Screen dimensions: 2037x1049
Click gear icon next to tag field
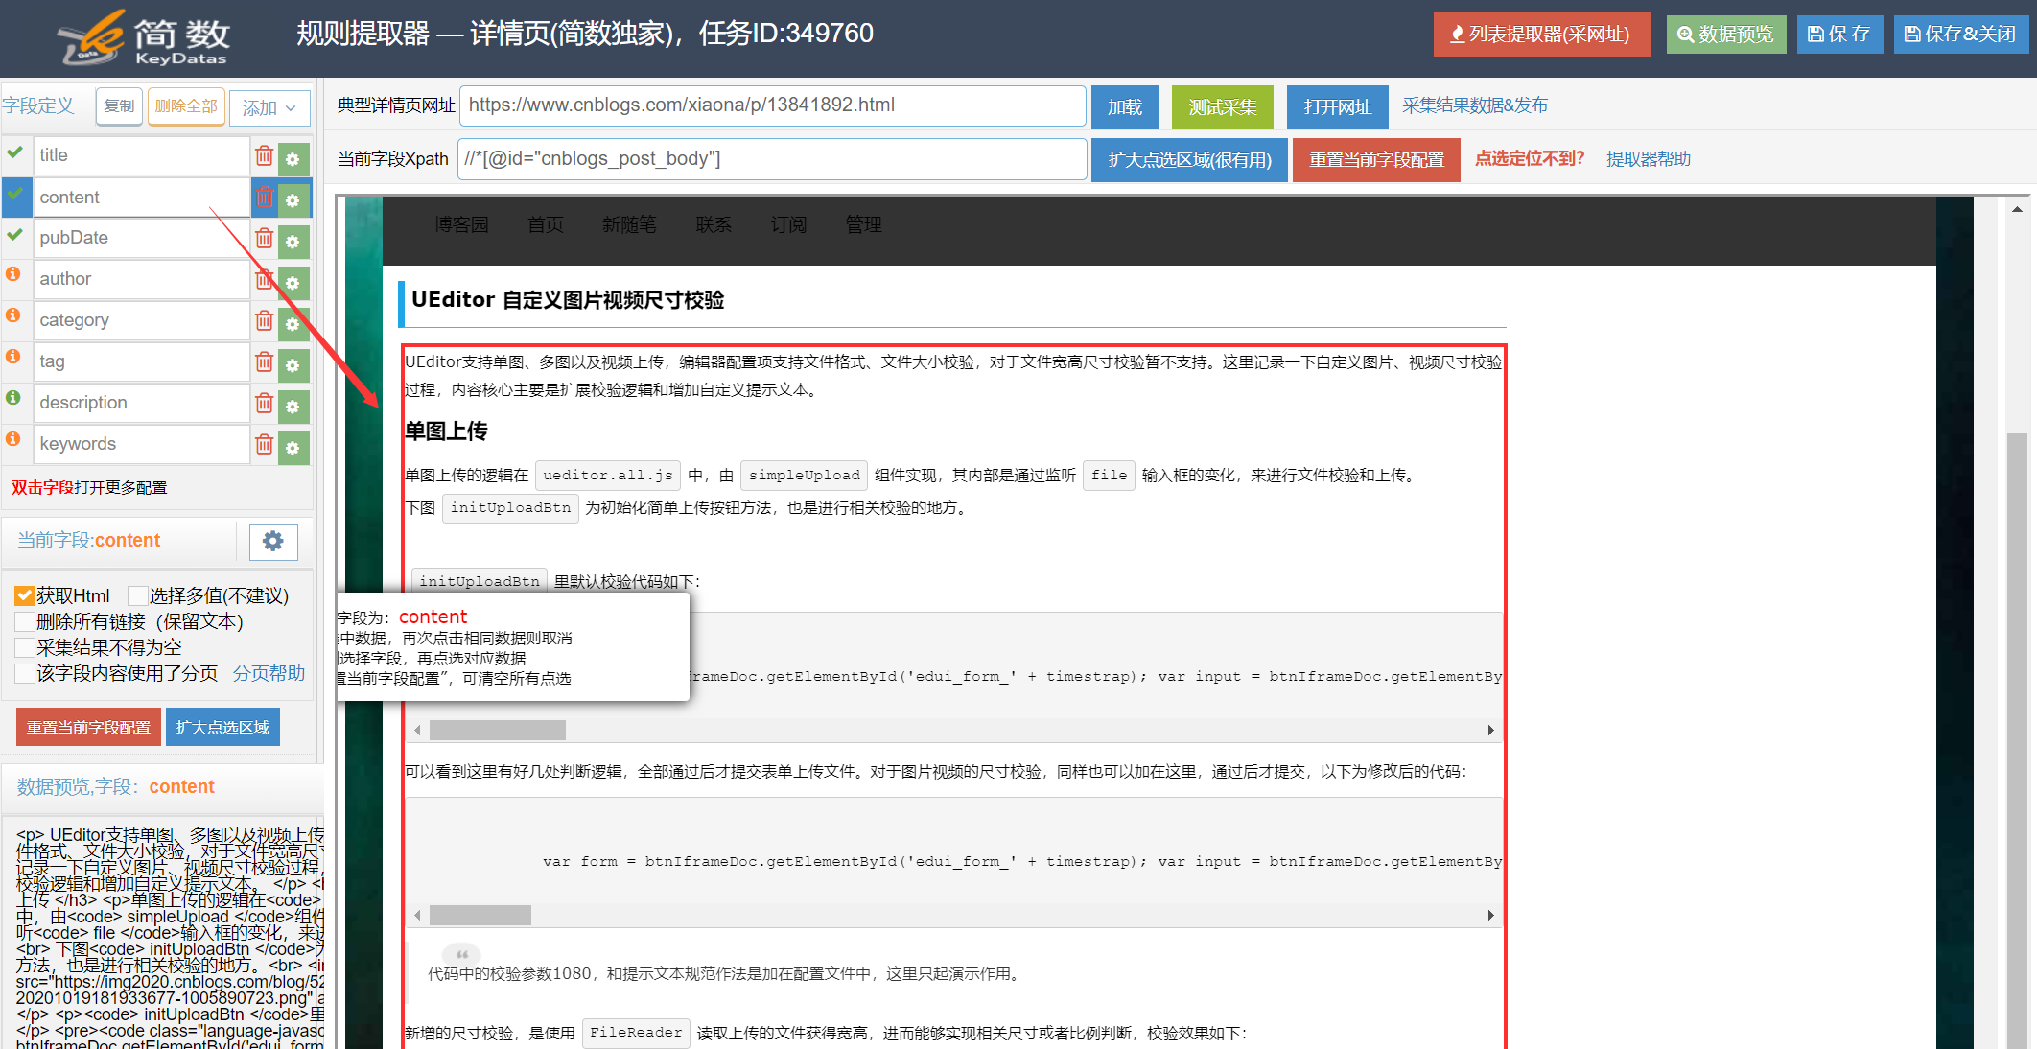click(293, 365)
